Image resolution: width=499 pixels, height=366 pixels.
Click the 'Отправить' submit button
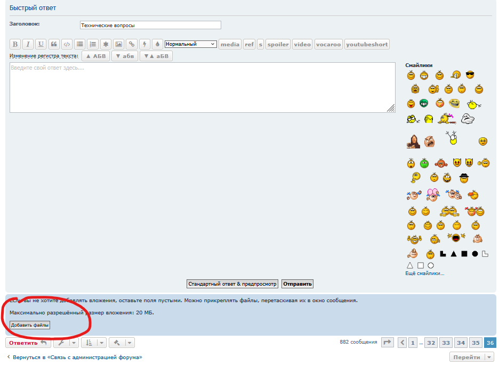pyautogui.click(x=297, y=284)
